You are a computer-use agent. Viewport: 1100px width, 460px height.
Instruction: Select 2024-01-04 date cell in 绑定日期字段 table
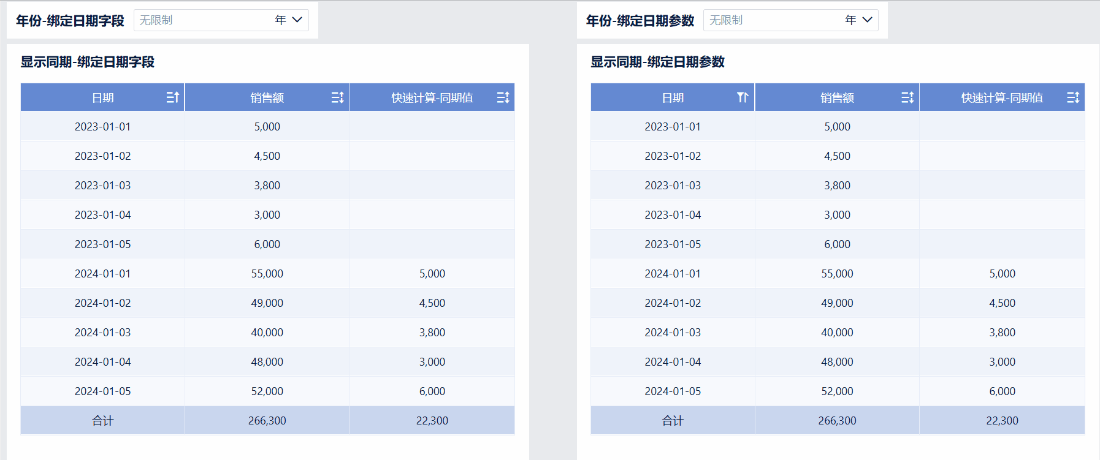pos(103,362)
